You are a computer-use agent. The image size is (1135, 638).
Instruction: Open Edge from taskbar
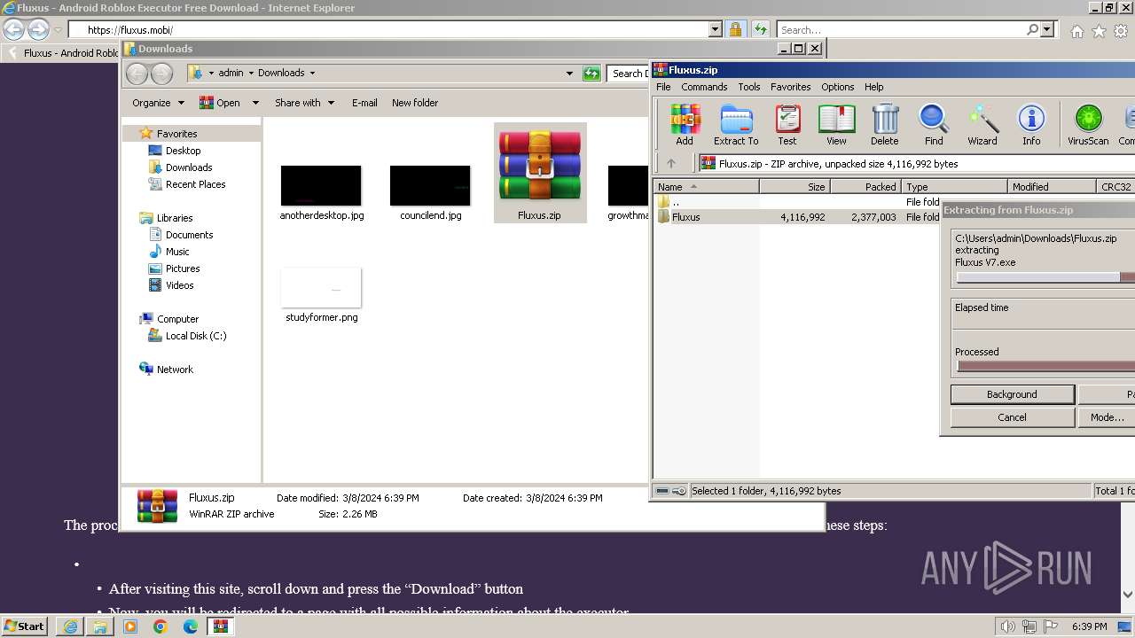tap(190, 626)
